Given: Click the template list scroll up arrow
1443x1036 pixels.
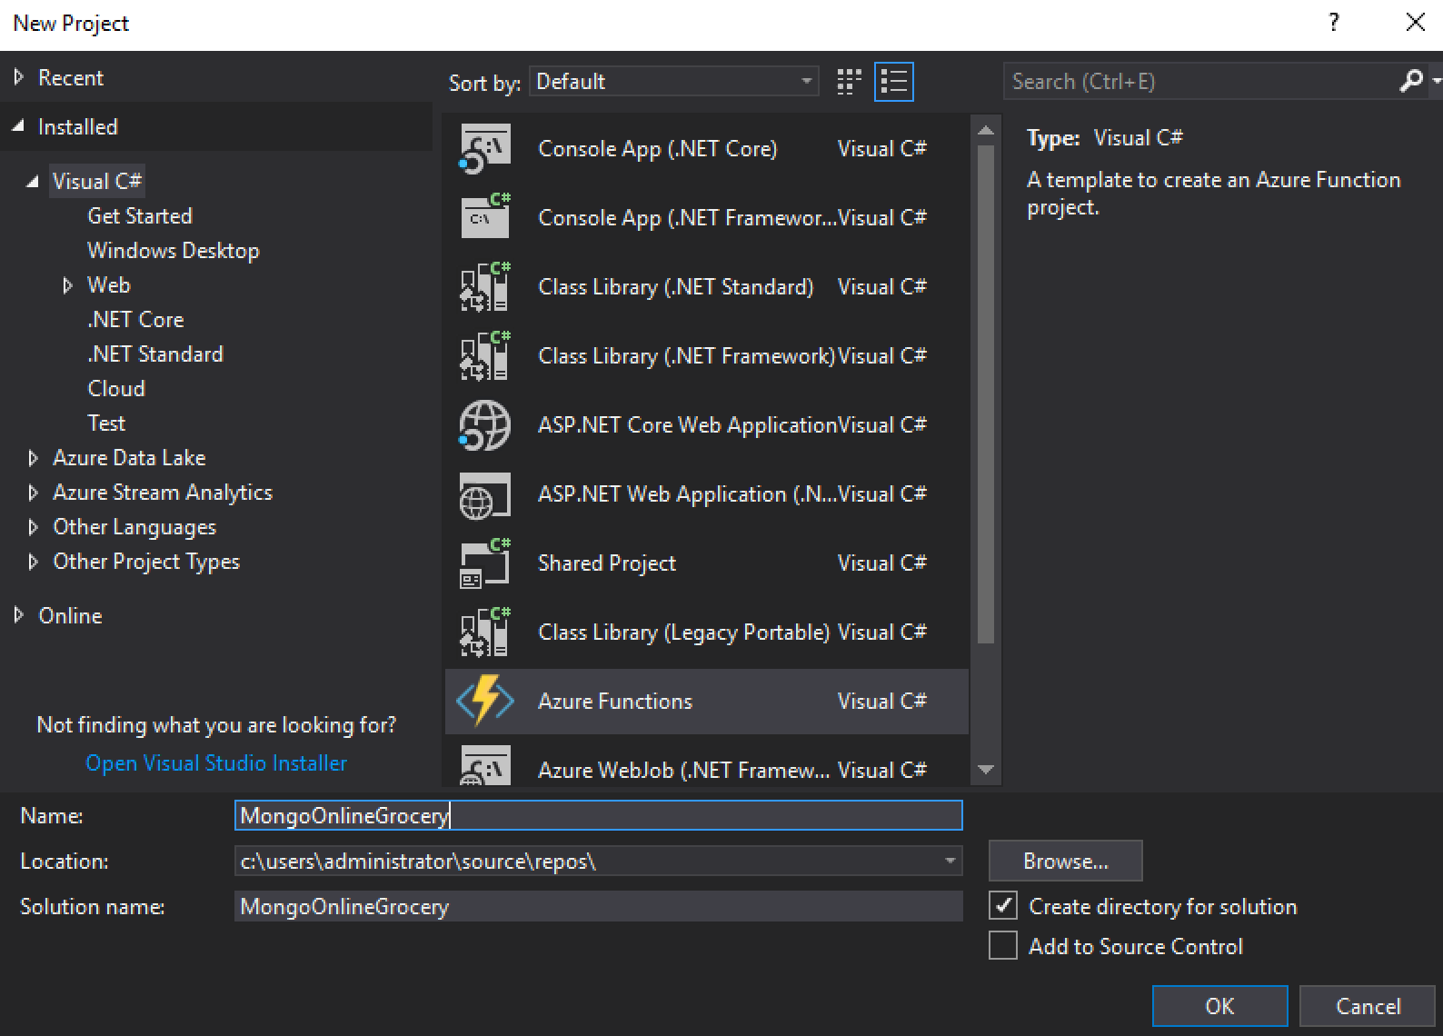Looking at the screenshot, I should click(x=986, y=132).
